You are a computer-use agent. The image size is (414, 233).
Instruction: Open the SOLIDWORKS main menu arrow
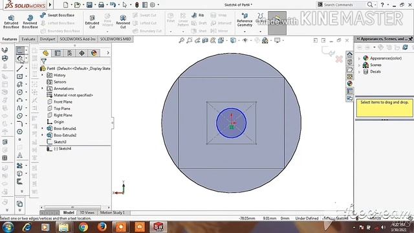(50, 5)
